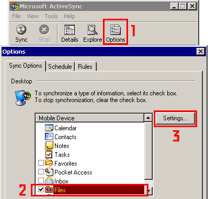
Task: Switch to the Rules tab
Action: (x=85, y=67)
